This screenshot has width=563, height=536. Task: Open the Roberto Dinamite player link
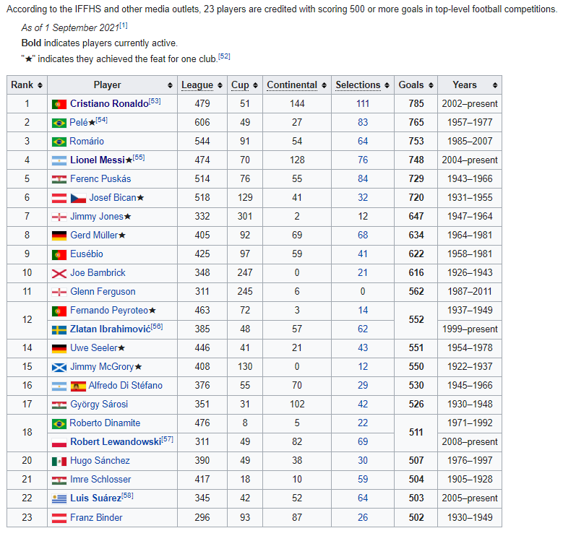(105, 423)
